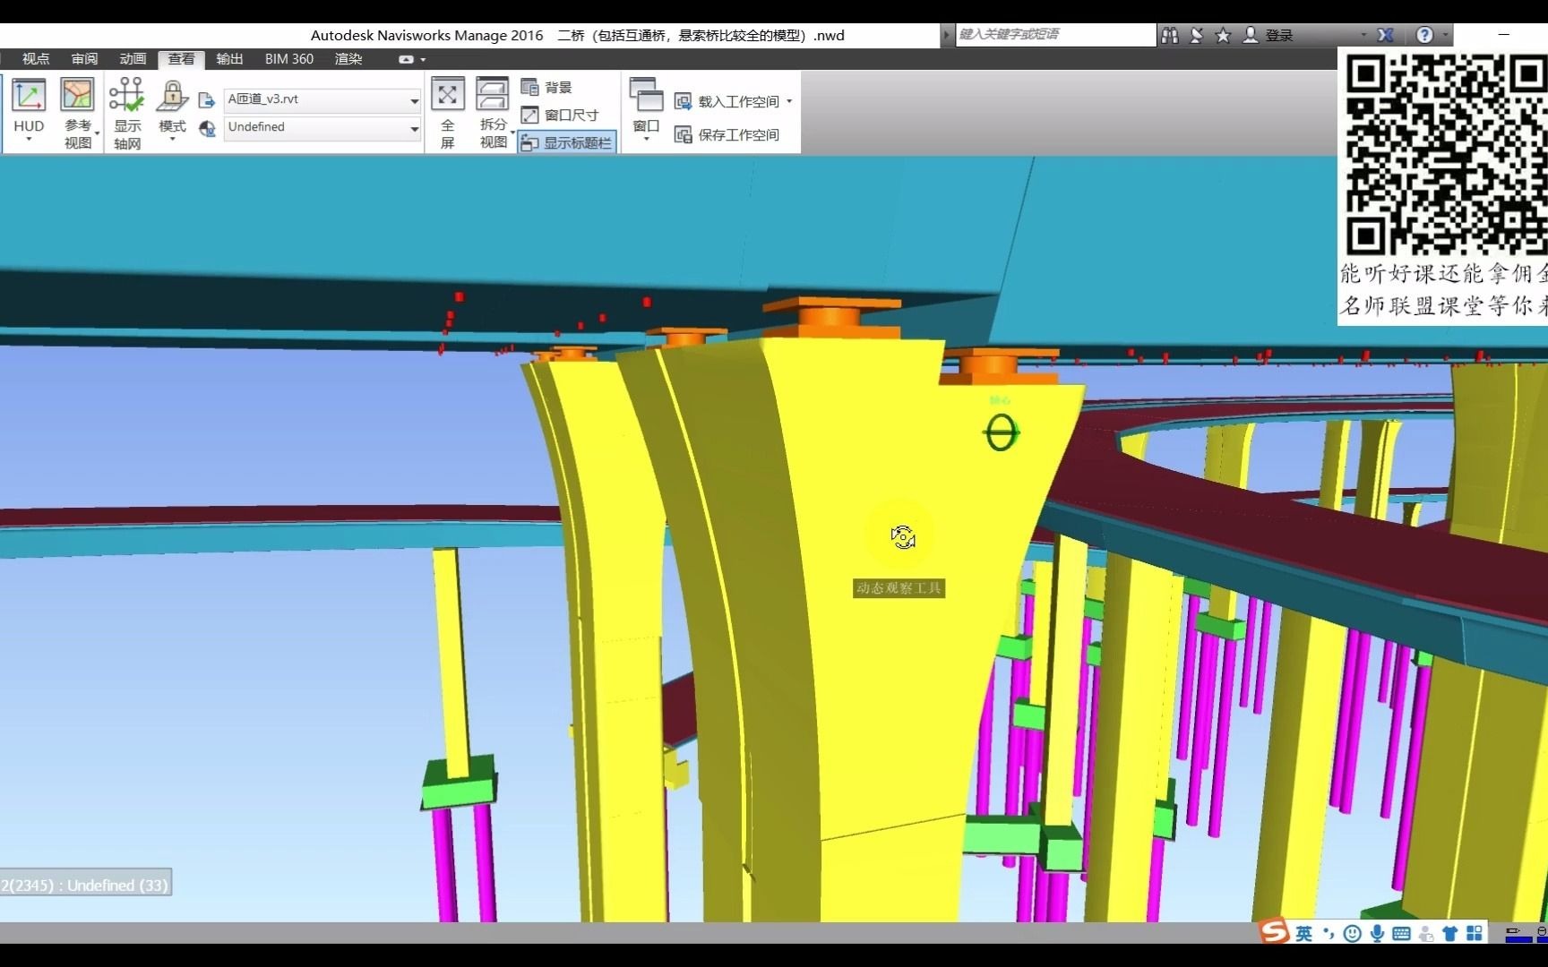Click 载入工作空间 load workspace
Screen dimensions: 1548x967
coord(727,101)
